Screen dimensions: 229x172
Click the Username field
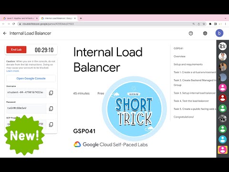click(x=26, y=93)
